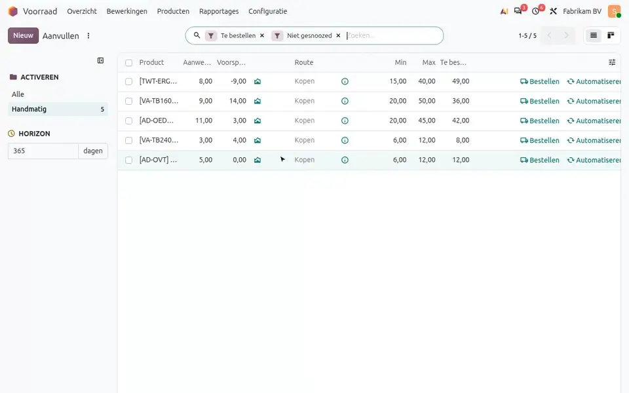Click Automatiseren for the AD-OED row
Screen dimensions: 629x393
tap(594, 121)
